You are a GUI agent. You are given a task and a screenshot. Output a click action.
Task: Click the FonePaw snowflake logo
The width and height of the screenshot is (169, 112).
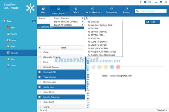[x=30, y=8]
